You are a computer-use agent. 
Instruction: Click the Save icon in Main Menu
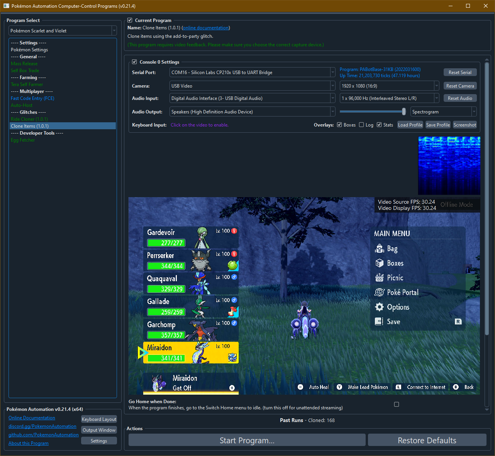coord(379,321)
